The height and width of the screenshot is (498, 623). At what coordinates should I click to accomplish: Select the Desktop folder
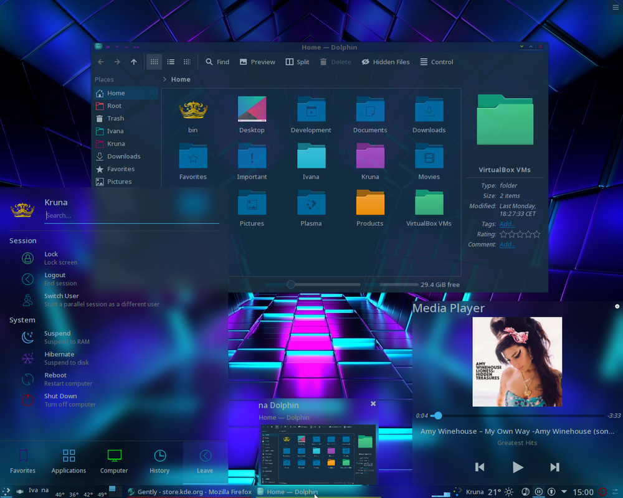pos(252,115)
